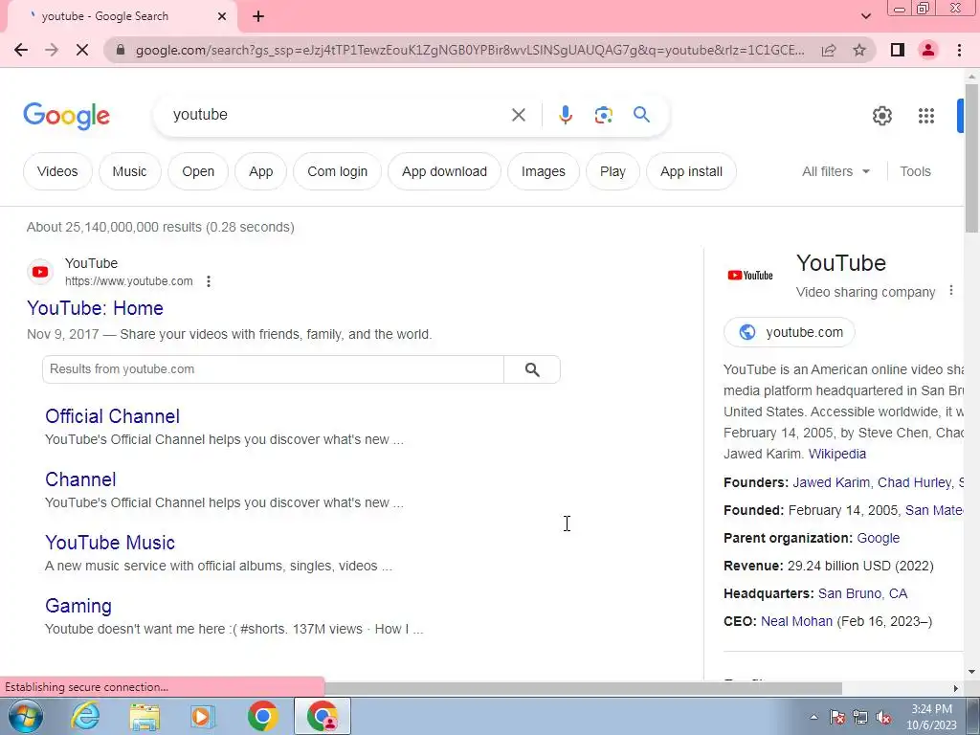980x735 pixels.
Task: Select the Images filter chip
Action: pyautogui.click(x=544, y=171)
